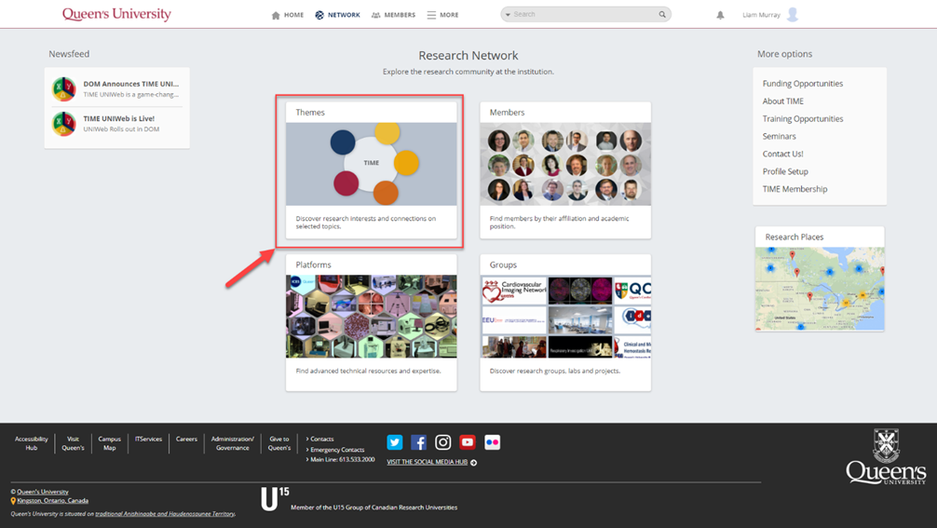Open the Facebook social icon

[419, 442]
